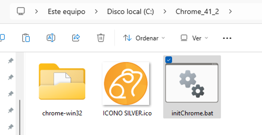
Task: Expand chevron after Este equipo
Action: (x=96, y=12)
